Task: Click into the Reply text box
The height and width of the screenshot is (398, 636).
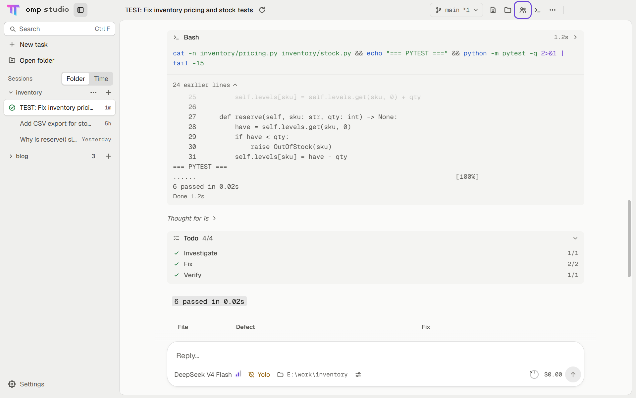Action: pyautogui.click(x=375, y=356)
